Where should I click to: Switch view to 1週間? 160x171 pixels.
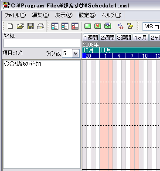tap(91, 37)
